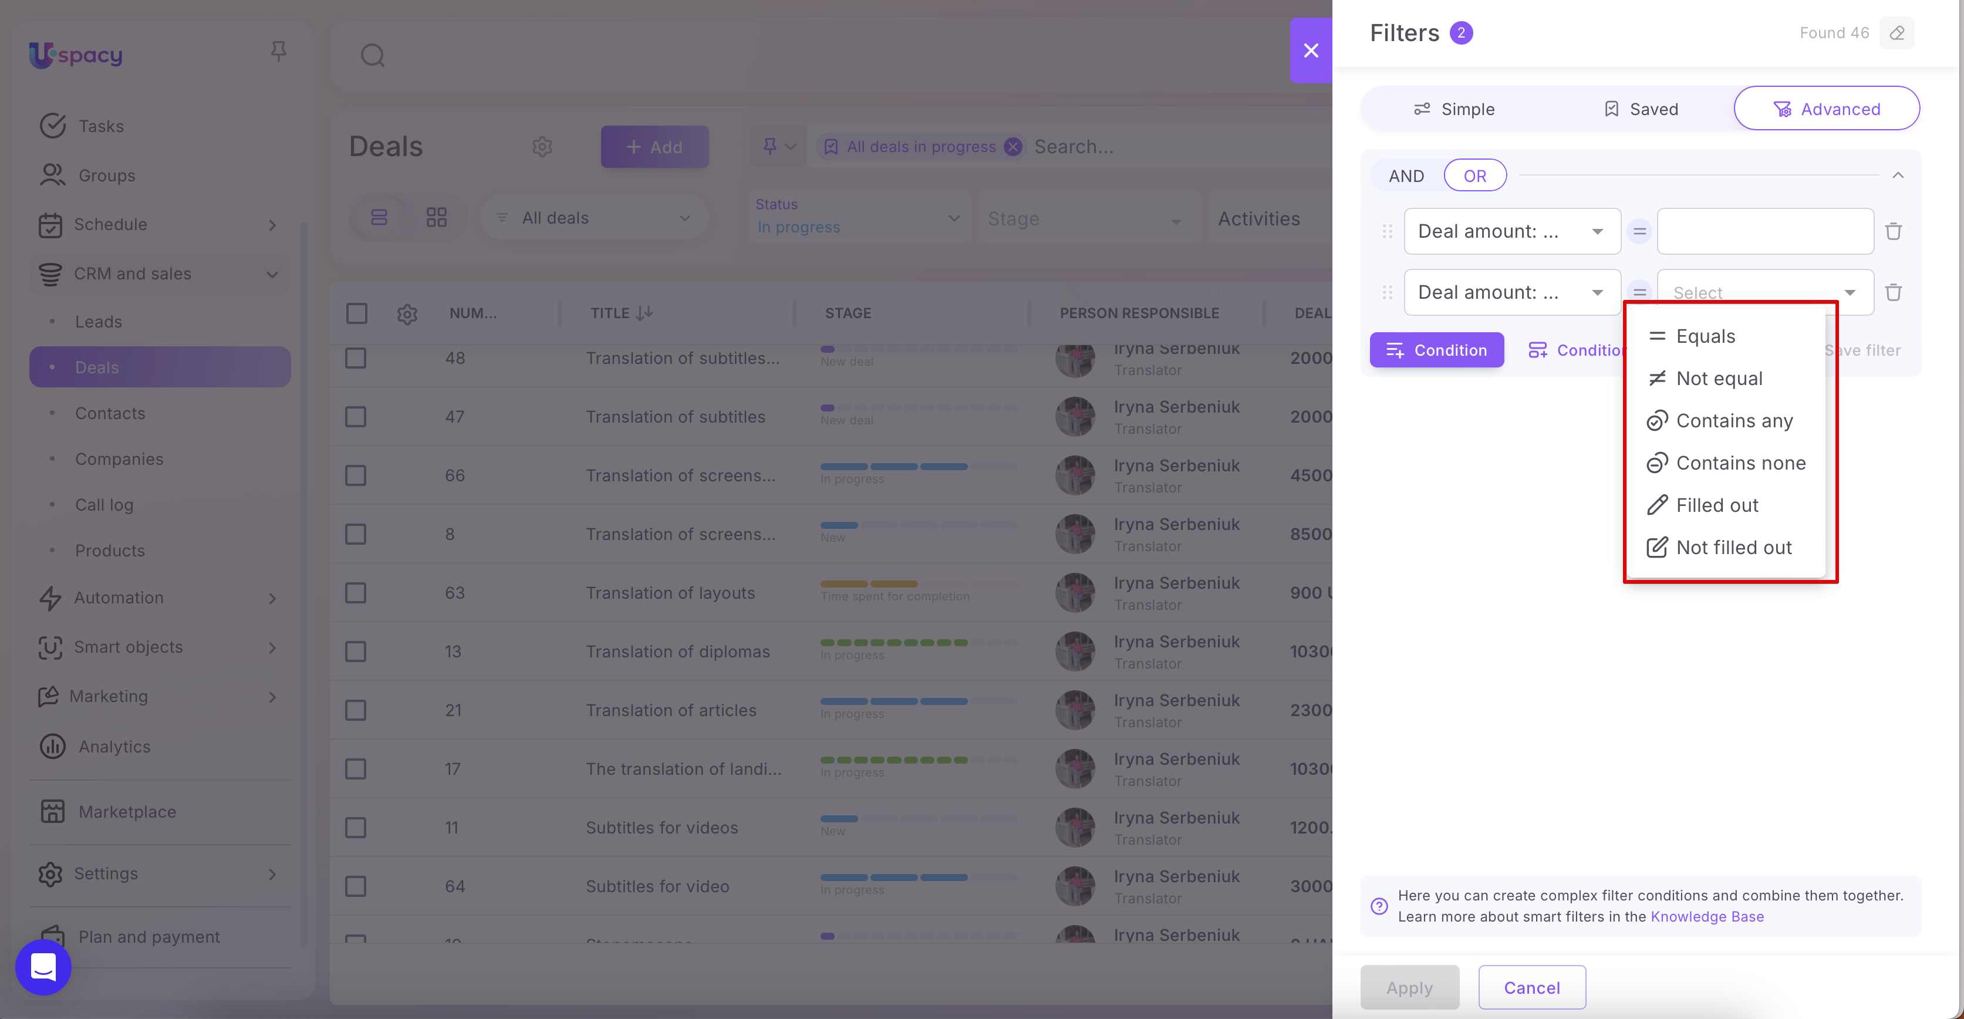1964x1019 pixels.
Task: Click the equals operator icon in first condition
Action: click(1639, 231)
